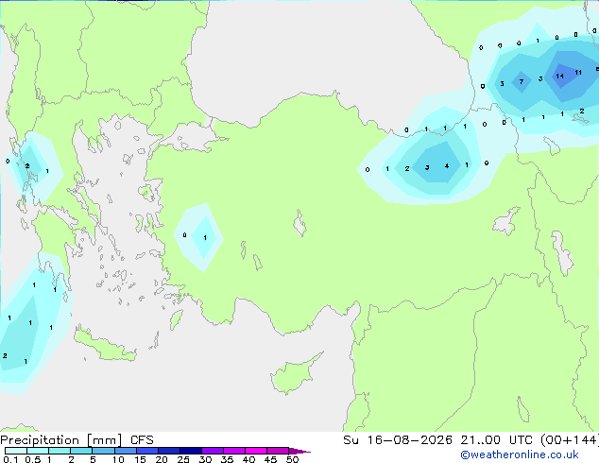Click the 40–45 mm magenta legend swatch
This screenshot has width=599, height=463.
click(256, 451)
